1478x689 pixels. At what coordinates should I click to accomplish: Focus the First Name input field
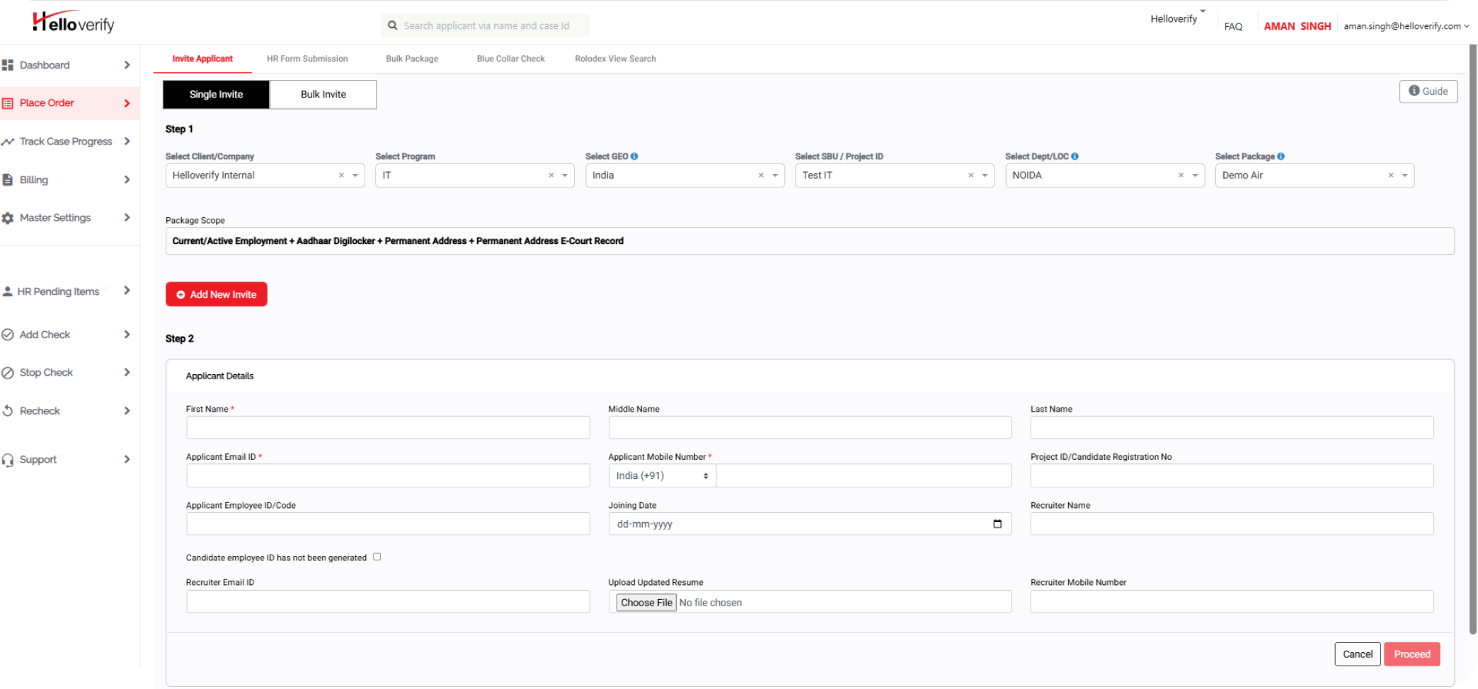(x=388, y=427)
